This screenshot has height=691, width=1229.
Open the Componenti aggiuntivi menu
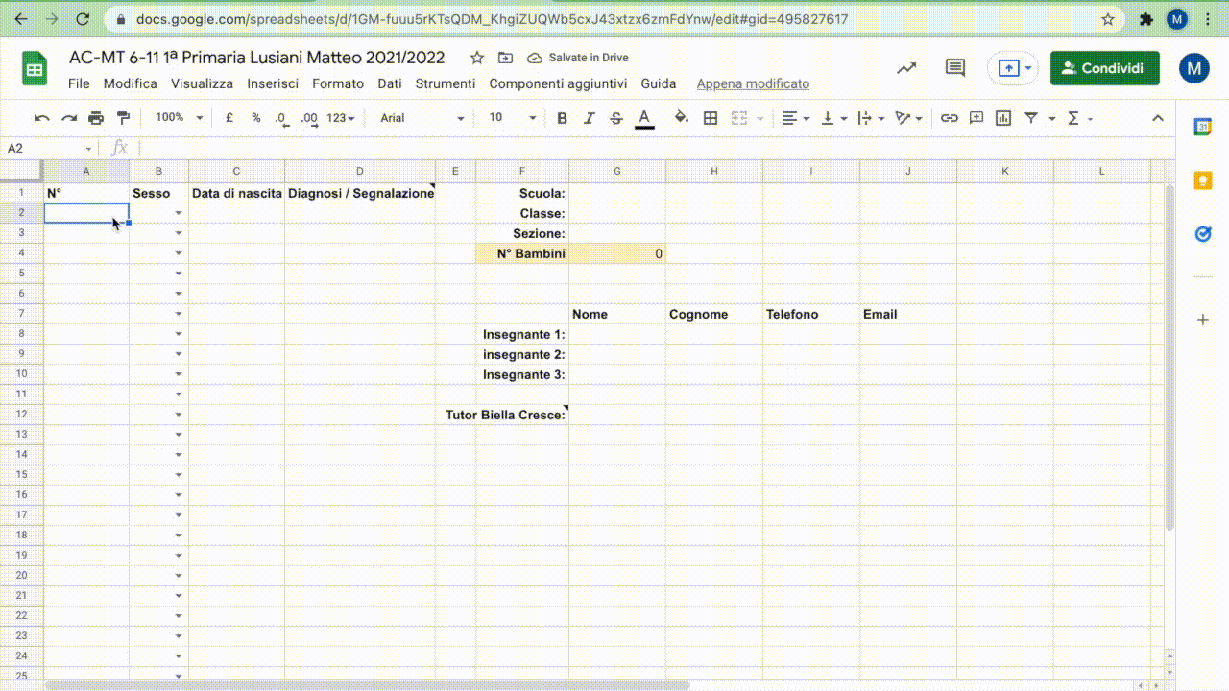(558, 83)
